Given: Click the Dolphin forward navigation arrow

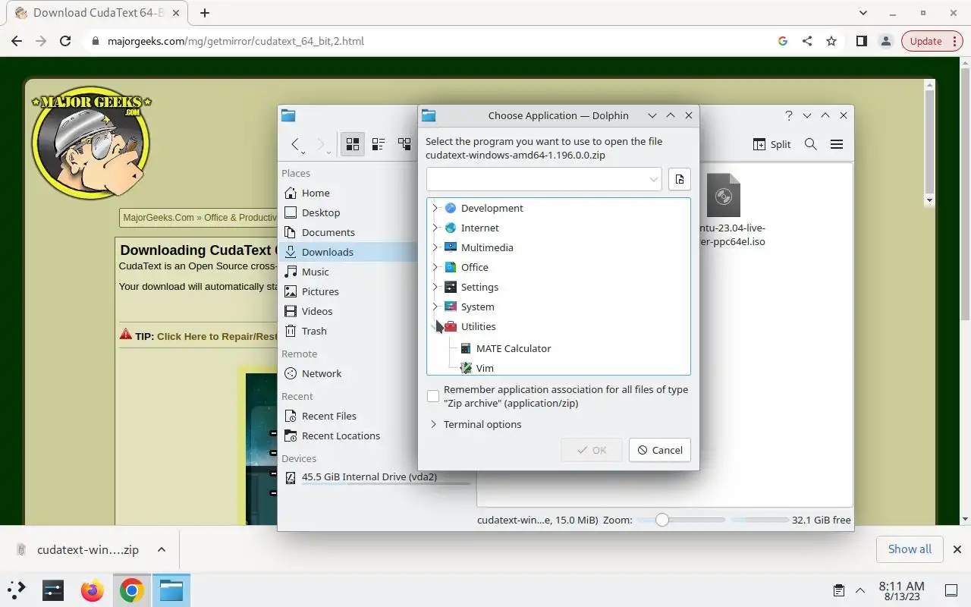Looking at the screenshot, I should pos(321,144).
